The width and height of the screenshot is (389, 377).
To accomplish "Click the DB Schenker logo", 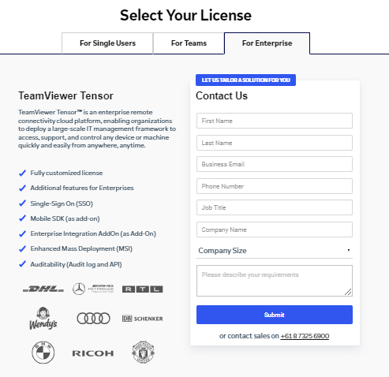I will tap(143, 319).
